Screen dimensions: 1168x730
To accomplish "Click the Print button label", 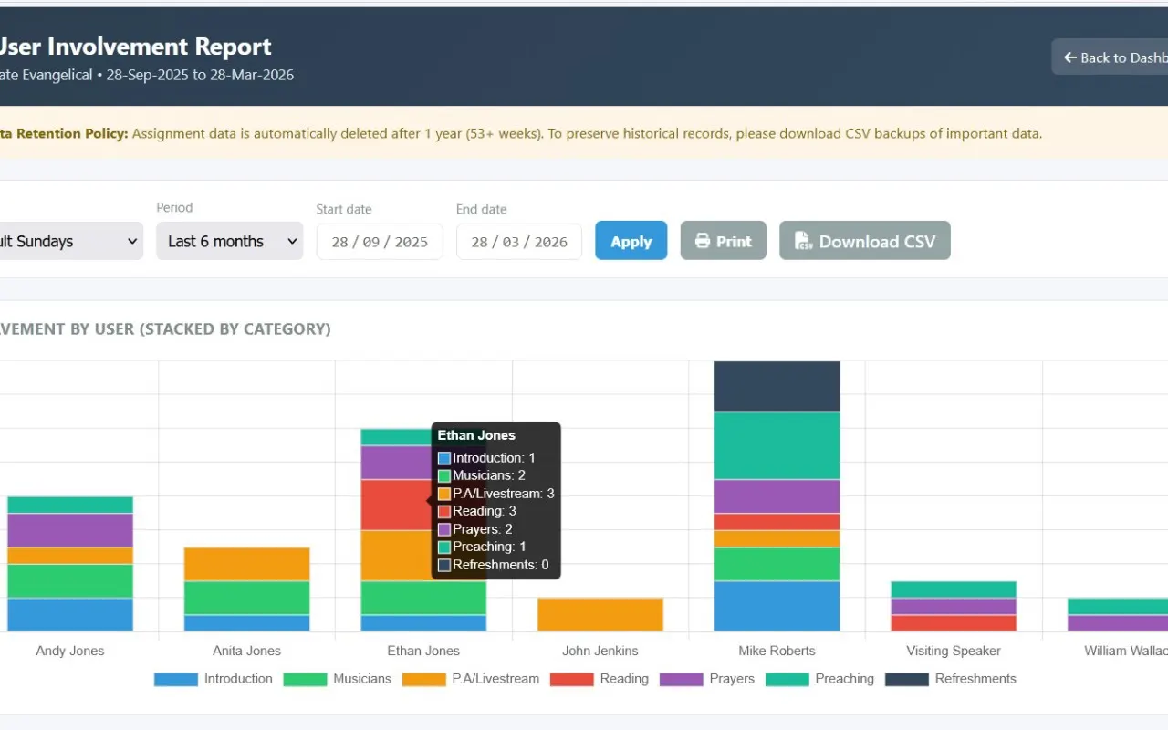I will point(734,241).
